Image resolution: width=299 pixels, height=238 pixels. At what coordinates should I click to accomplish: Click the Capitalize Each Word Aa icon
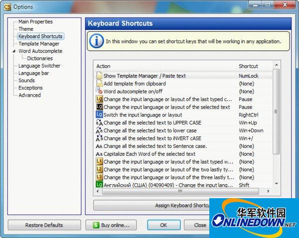click(x=99, y=154)
